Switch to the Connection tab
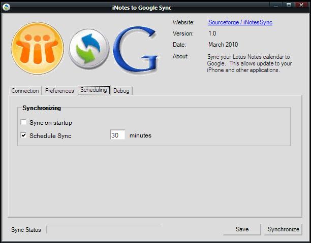311x243 pixels. pos(25,91)
